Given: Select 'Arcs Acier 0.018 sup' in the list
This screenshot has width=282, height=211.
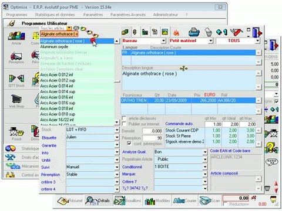Looking at the screenshot, I should [x=77, y=114].
